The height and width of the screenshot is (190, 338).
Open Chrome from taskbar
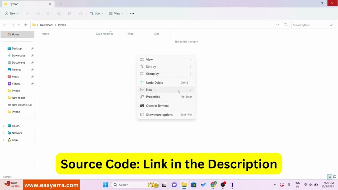tap(213, 185)
